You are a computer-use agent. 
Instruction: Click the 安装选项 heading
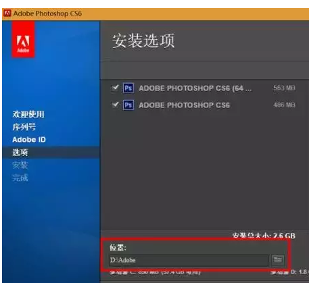143,41
